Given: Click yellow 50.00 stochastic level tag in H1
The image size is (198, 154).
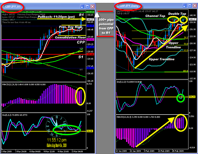Looking at the screenshot, I should (x=90, y=131).
